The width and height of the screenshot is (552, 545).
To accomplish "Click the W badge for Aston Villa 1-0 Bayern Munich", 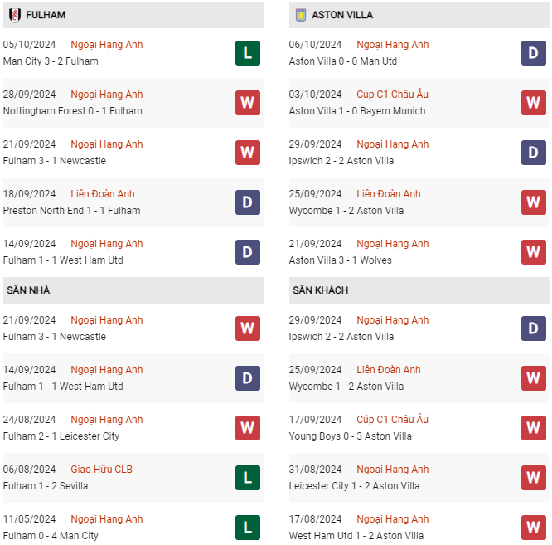I will pos(533,103).
